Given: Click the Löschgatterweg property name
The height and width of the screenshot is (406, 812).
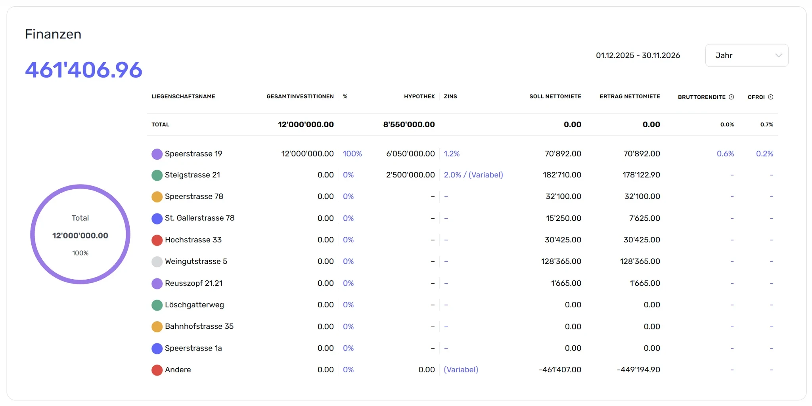Looking at the screenshot, I should click(194, 305).
